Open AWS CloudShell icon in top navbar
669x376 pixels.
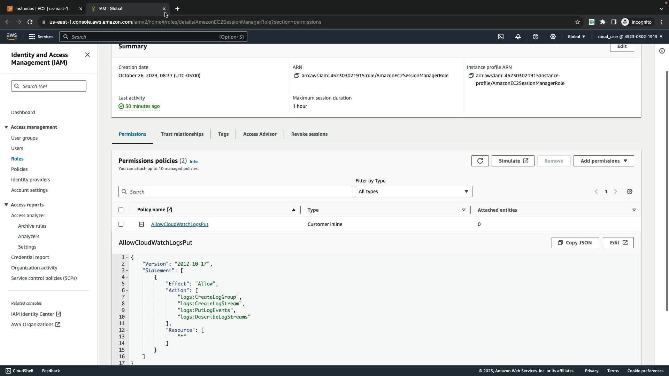point(501,37)
